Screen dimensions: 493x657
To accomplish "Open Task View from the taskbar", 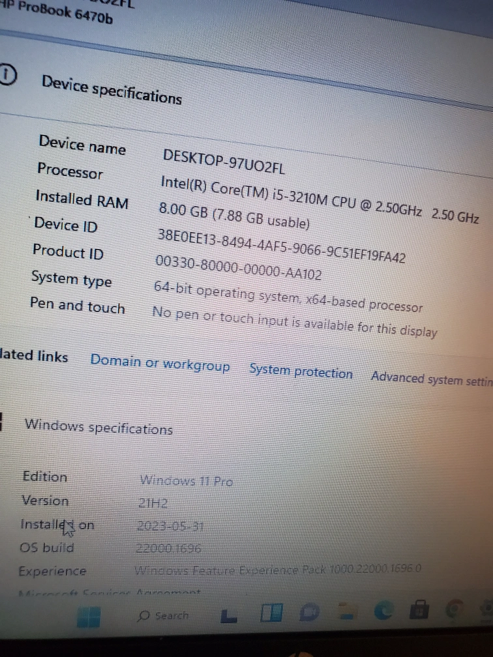I will coord(228,616).
